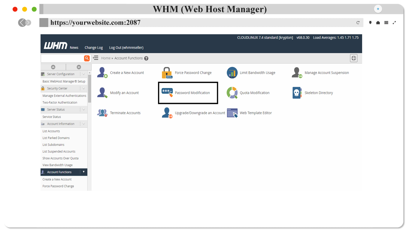409x231 pixels.
Task: Open Manage Account Suspension icon
Action: 297,73
